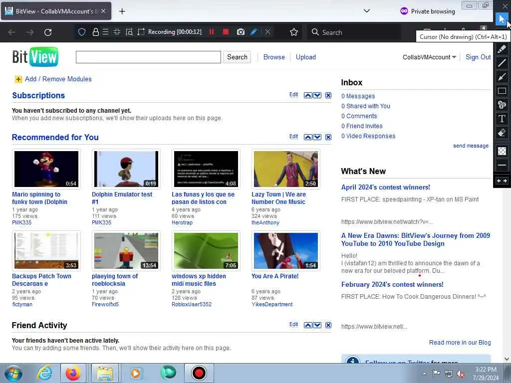Move the Friend Activity module down
This screenshot has width=511, height=383.
point(317,325)
